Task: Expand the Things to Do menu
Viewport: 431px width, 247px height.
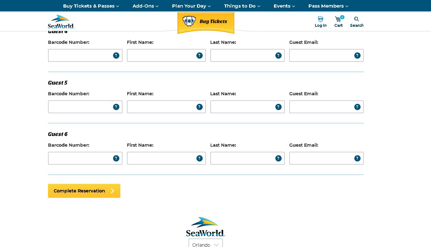Action: 242,6
